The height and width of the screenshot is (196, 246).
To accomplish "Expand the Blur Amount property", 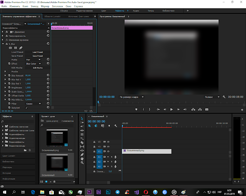I will 5,75.
